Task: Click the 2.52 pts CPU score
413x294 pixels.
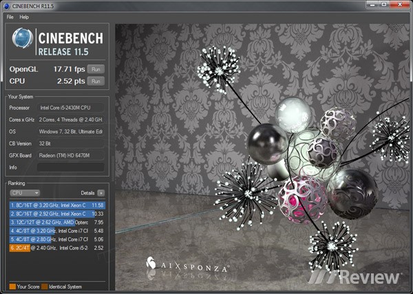Action: [71, 81]
